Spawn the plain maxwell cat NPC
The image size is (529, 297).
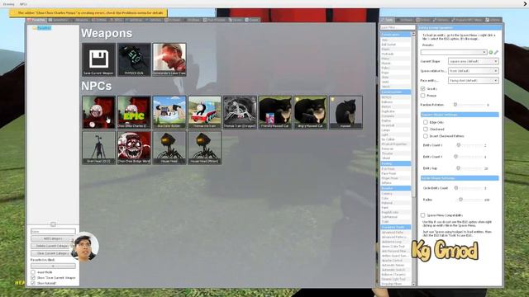pos(346,112)
